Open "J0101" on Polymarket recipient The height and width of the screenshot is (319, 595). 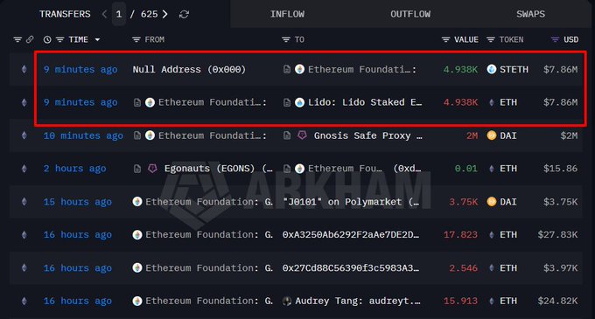click(351, 202)
